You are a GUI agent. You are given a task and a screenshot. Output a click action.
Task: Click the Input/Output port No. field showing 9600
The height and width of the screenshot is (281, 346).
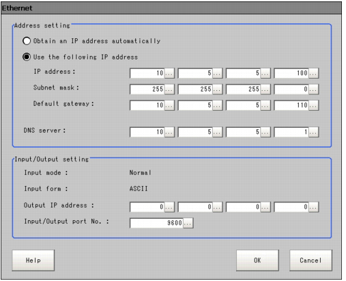(156, 223)
